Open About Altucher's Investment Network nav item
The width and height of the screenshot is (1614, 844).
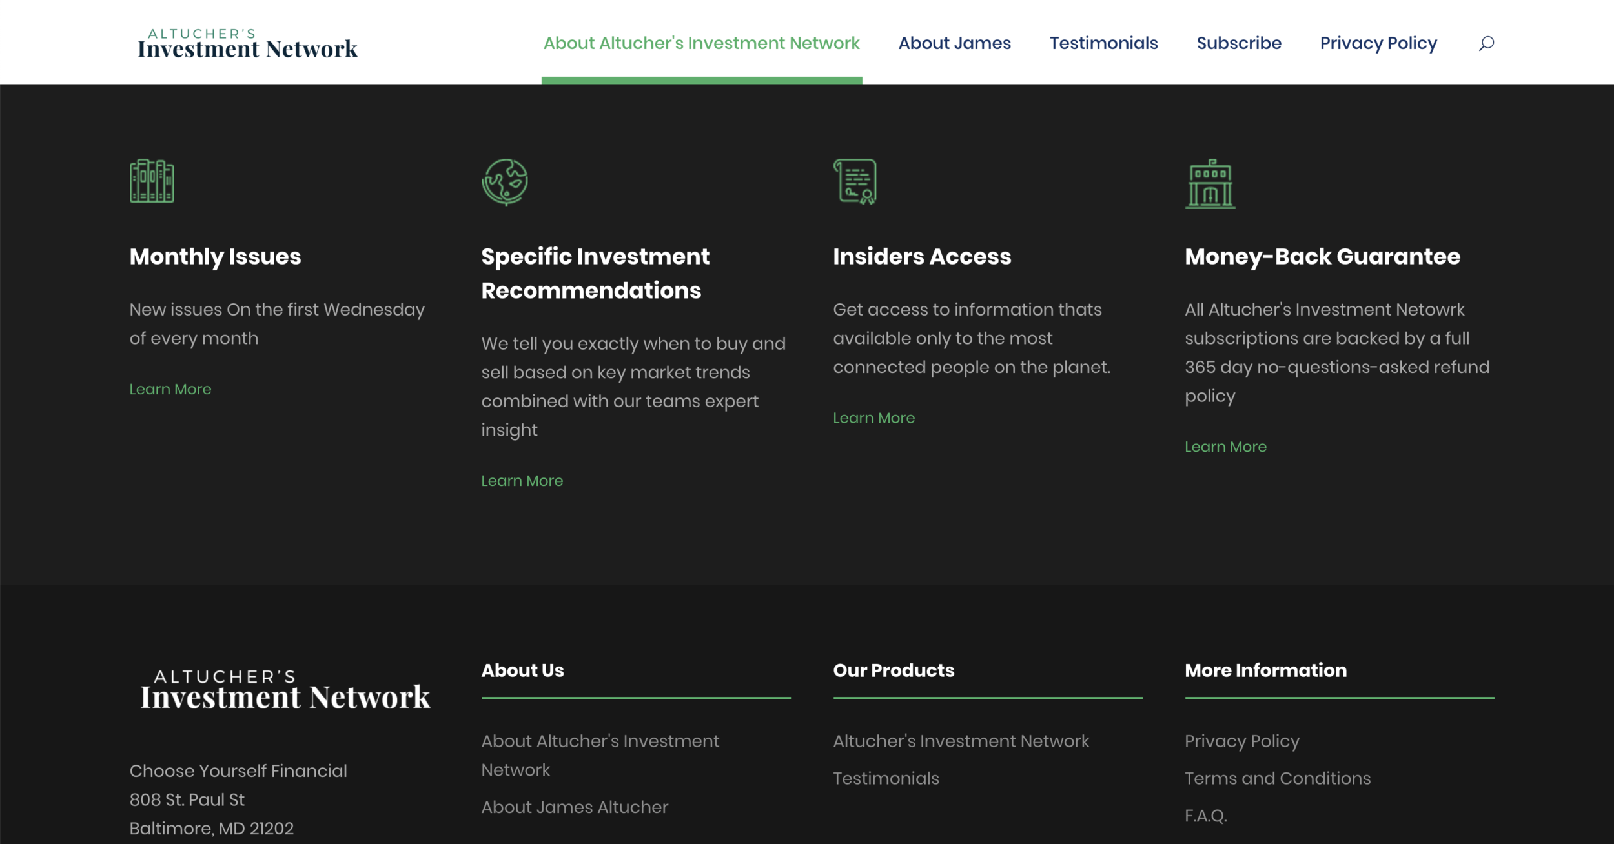(x=701, y=43)
